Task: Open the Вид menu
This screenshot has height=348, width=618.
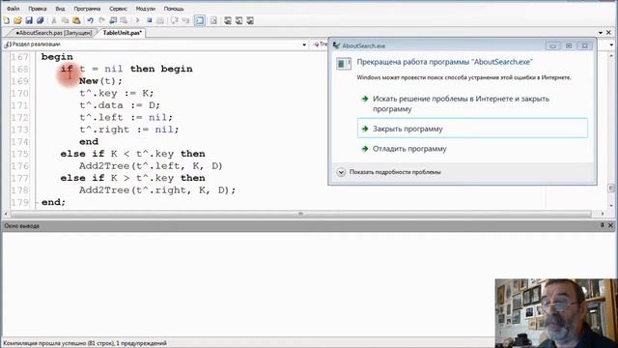Action: (x=60, y=9)
